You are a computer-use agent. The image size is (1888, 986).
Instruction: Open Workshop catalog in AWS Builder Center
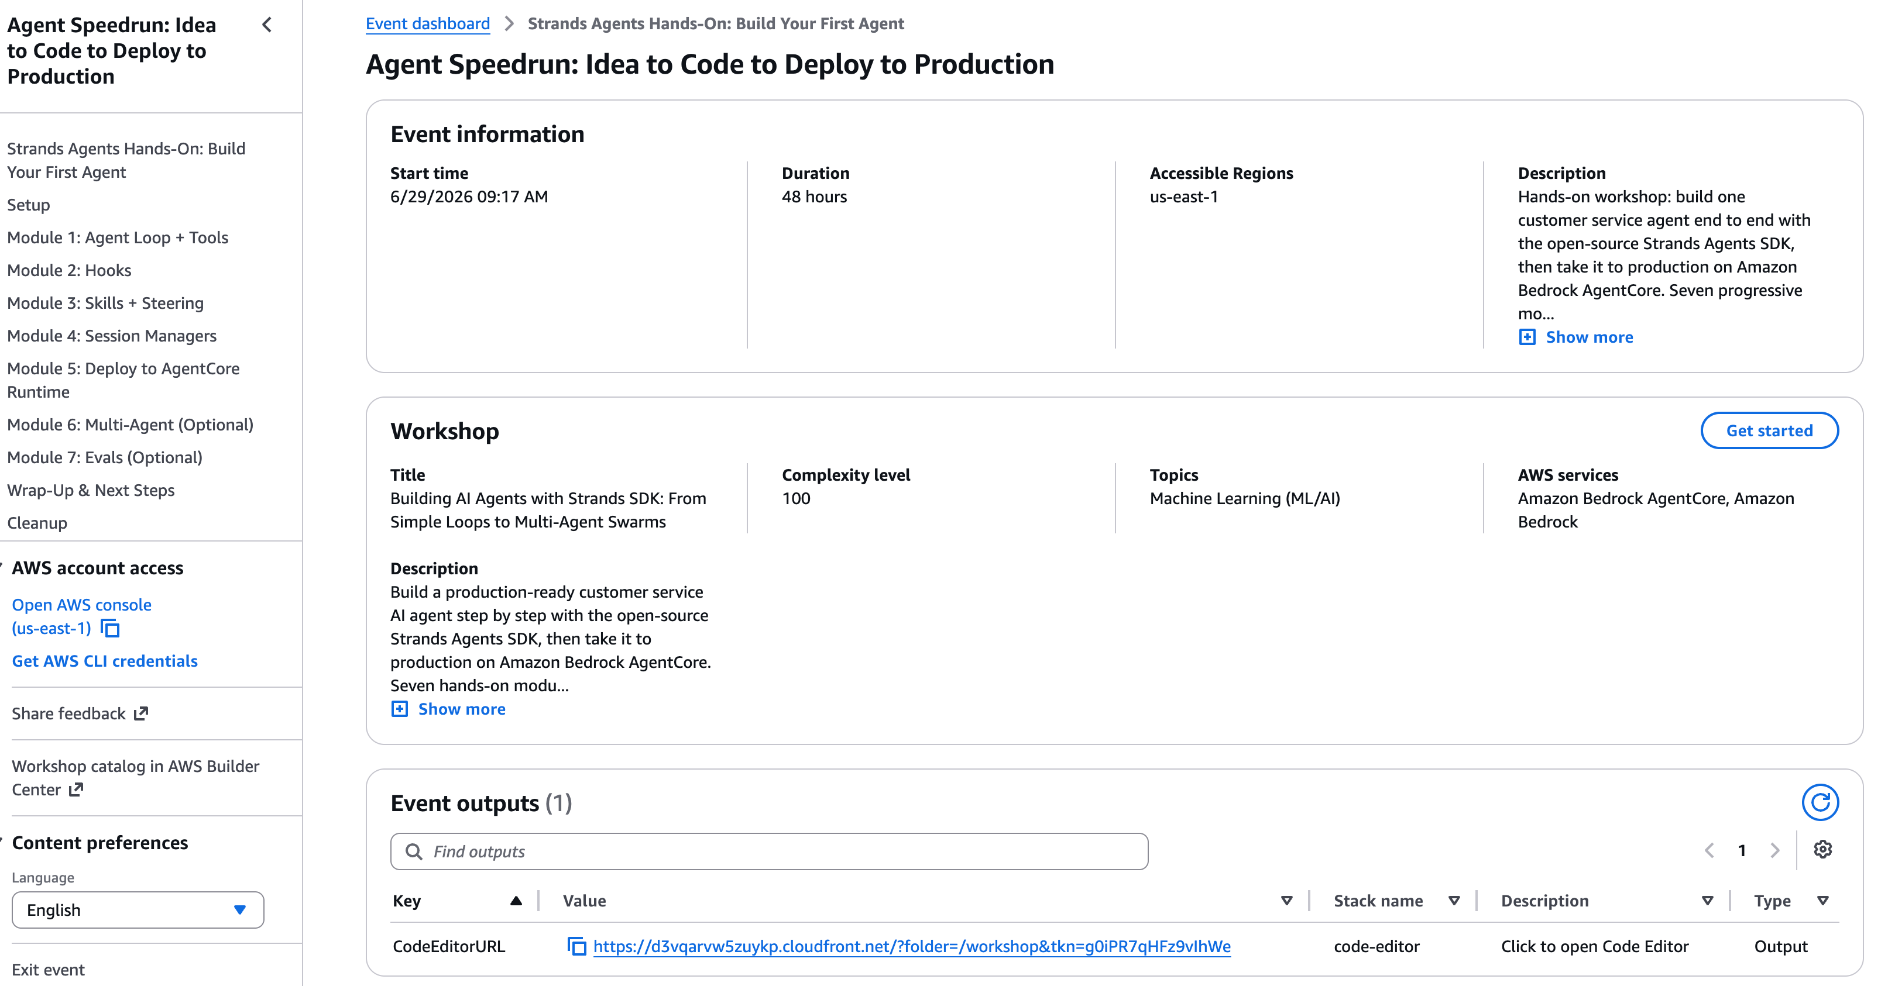point(135,778)
